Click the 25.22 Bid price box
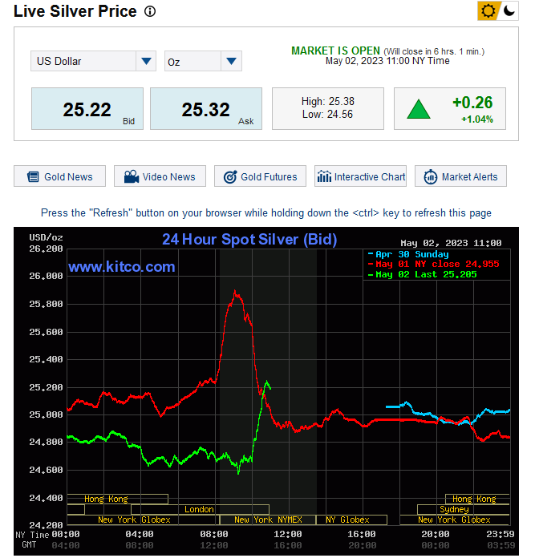Image resolution: width=535 pixels, height=558 pixels. tap(87, 108)
